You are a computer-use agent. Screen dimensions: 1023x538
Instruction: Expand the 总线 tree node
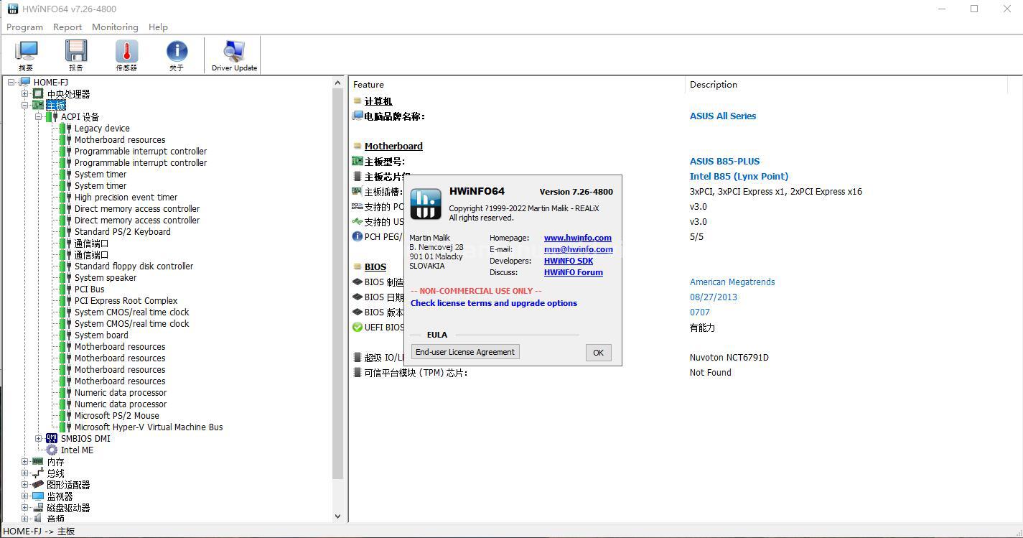coord(25,473)
